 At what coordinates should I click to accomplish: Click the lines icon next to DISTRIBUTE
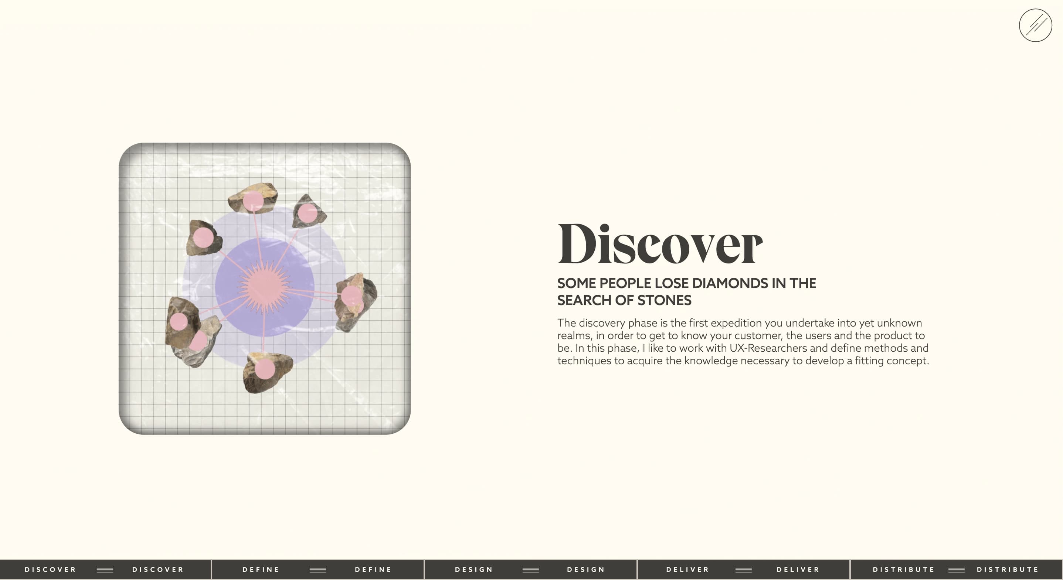(957, 569)
